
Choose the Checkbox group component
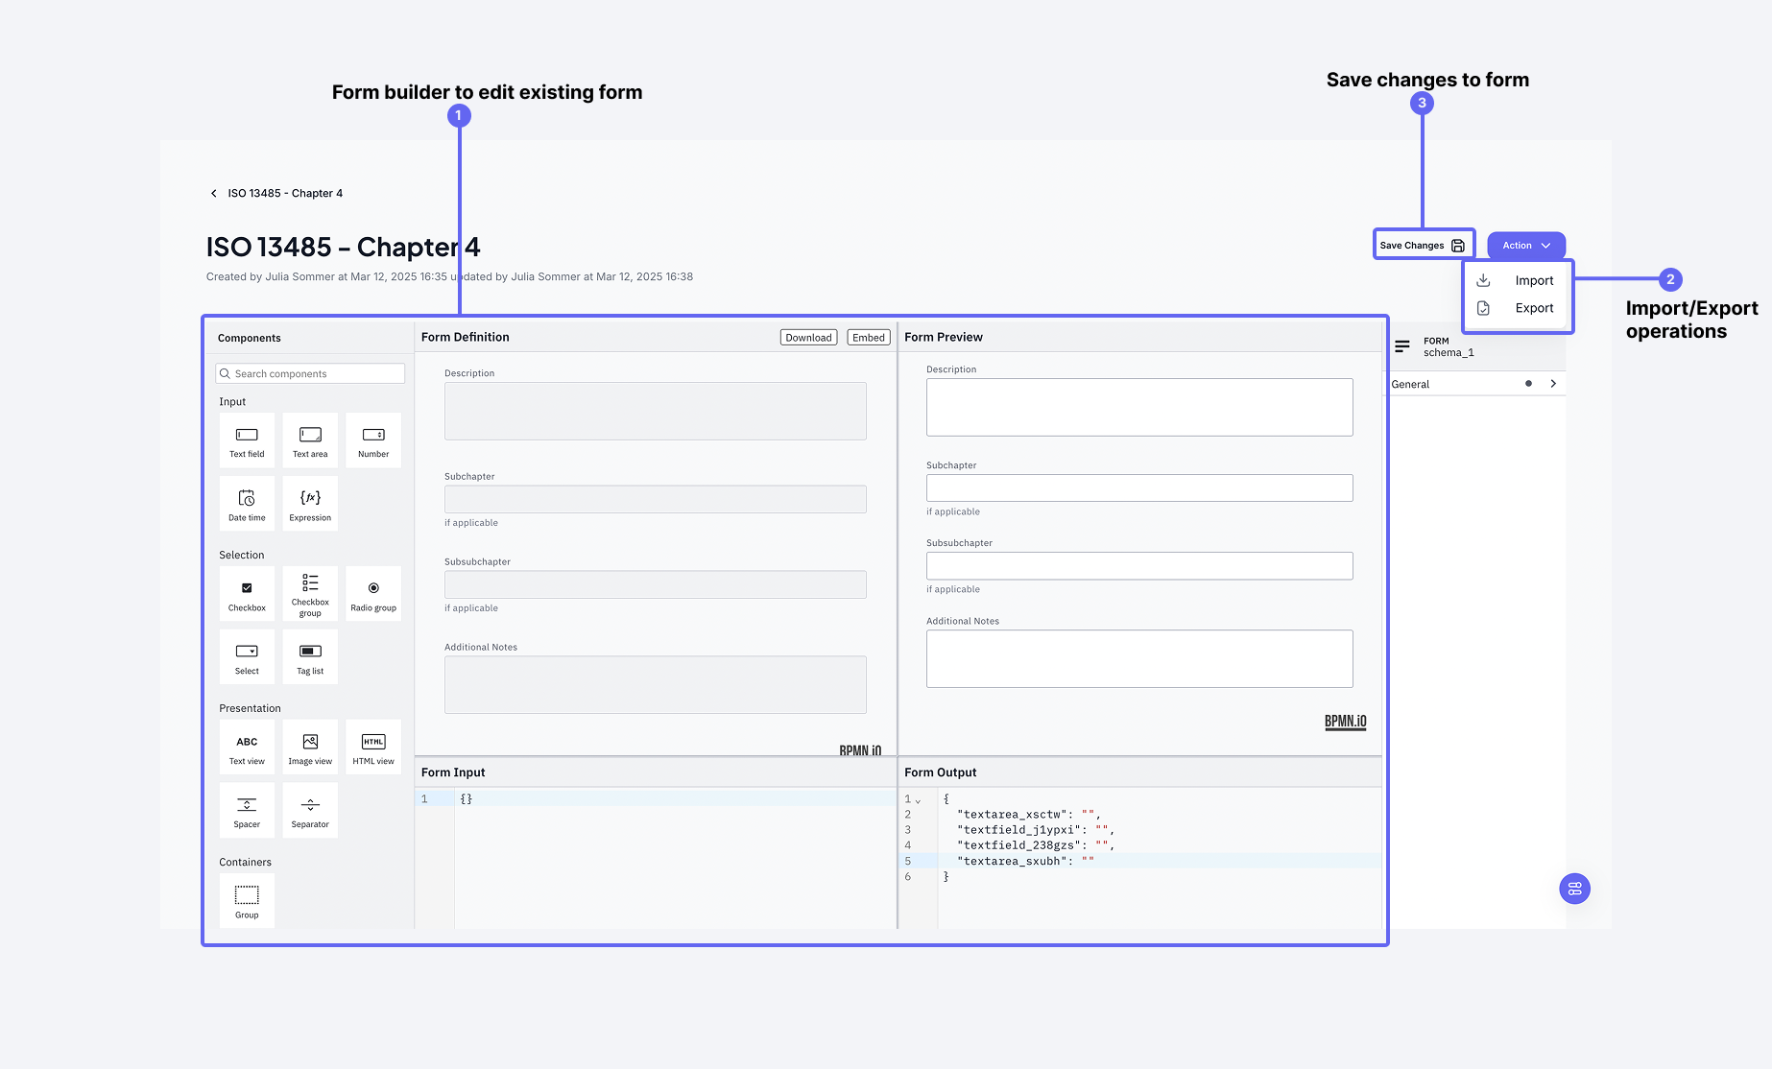pyautogui.click(x=310, y=594)
